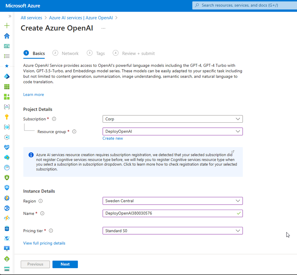The image size is (297, 275).
Task: Click Create new resource group link
Action: tap(113, 138)
